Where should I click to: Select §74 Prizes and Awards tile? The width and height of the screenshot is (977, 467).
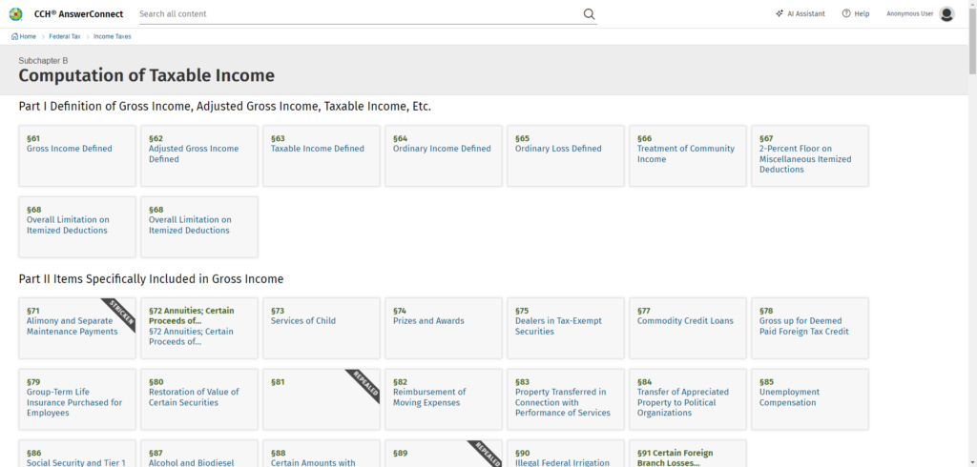[444, 327]
